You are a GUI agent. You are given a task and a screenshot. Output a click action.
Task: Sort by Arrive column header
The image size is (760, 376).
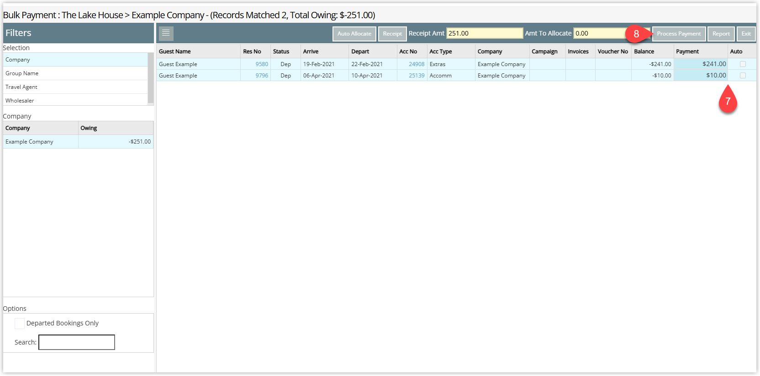(325, 52)
